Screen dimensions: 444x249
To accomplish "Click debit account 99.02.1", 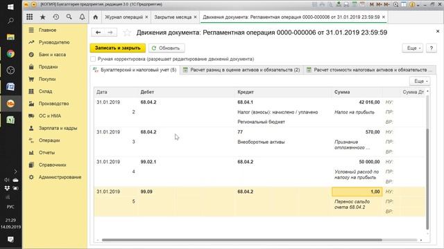I will (x=148, y=162).
